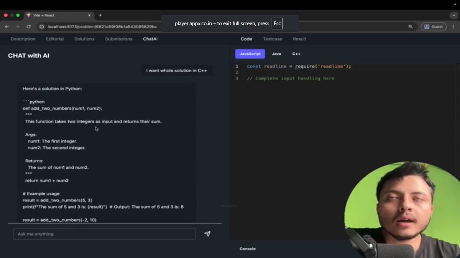Open the Testcase tab
The width and height of the screenshot is (460, 258).
pos(272,39)
